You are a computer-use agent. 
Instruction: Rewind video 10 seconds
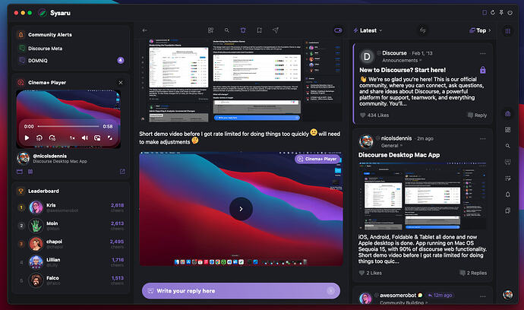[39, 138]
